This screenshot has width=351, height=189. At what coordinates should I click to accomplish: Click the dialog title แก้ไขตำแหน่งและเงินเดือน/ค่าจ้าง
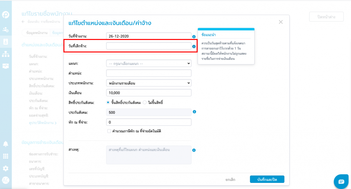point(110,23)
